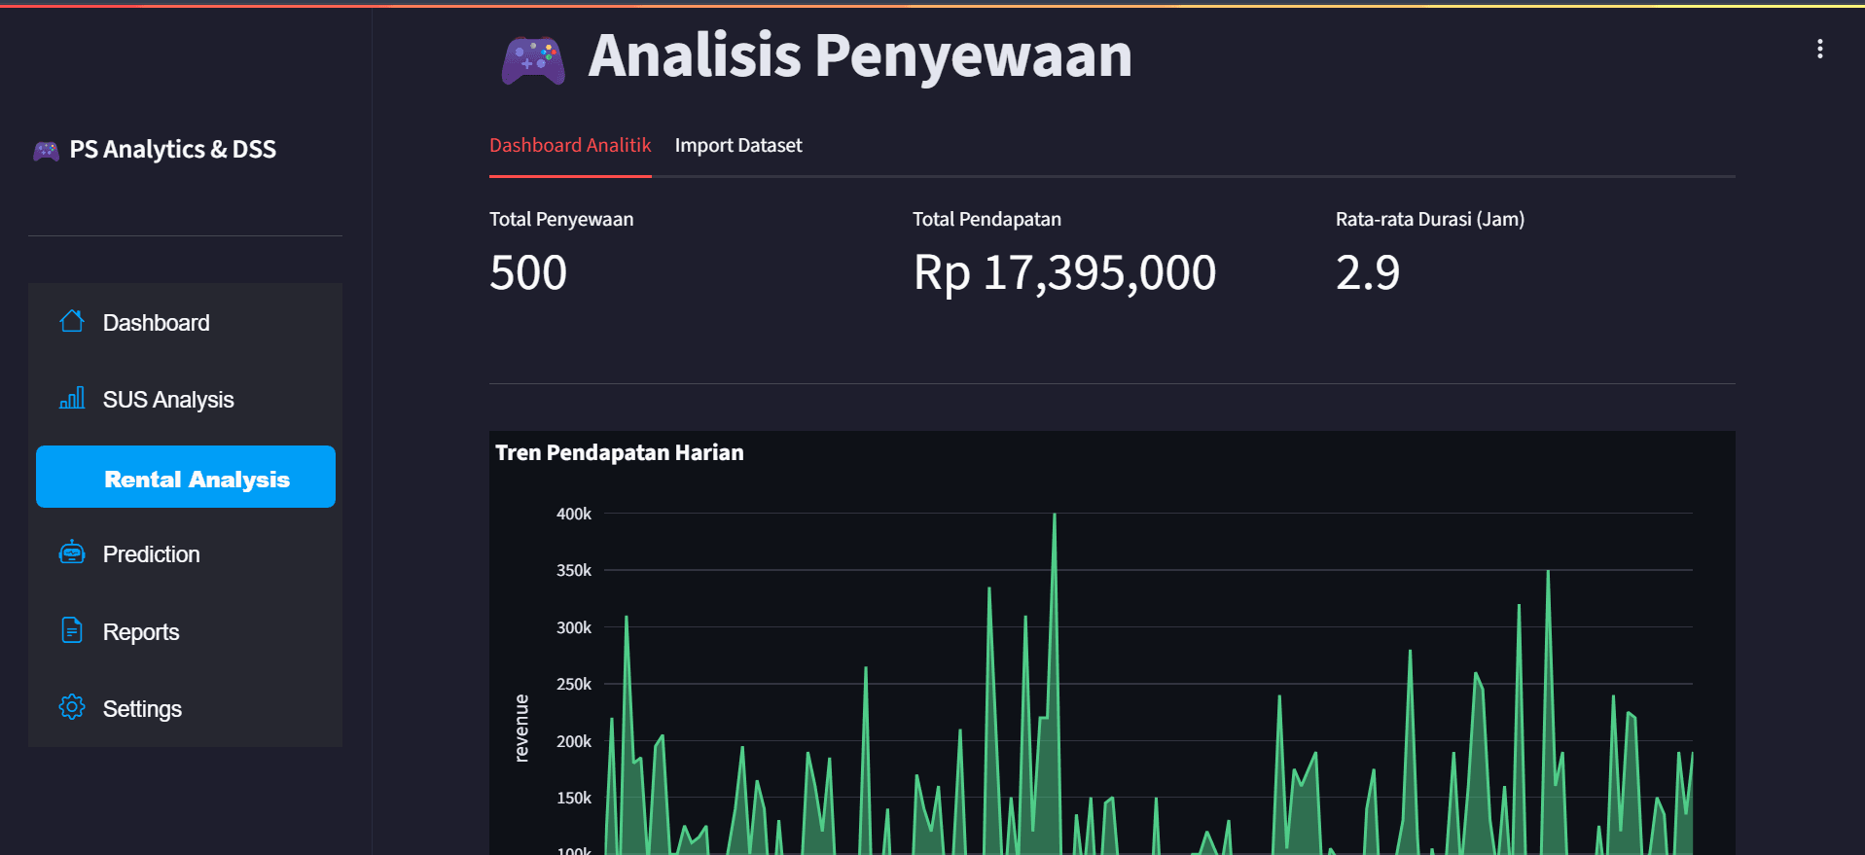The image size is (1865, 855).
Task: Click the gamepad icon beside PS Analytics
Action: click(46, 150)
